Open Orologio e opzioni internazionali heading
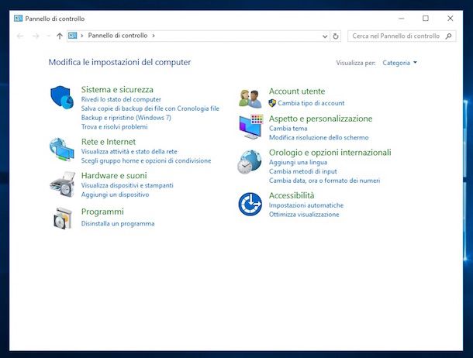This screenshot has height=358, width=473. [x=330, y=153]
